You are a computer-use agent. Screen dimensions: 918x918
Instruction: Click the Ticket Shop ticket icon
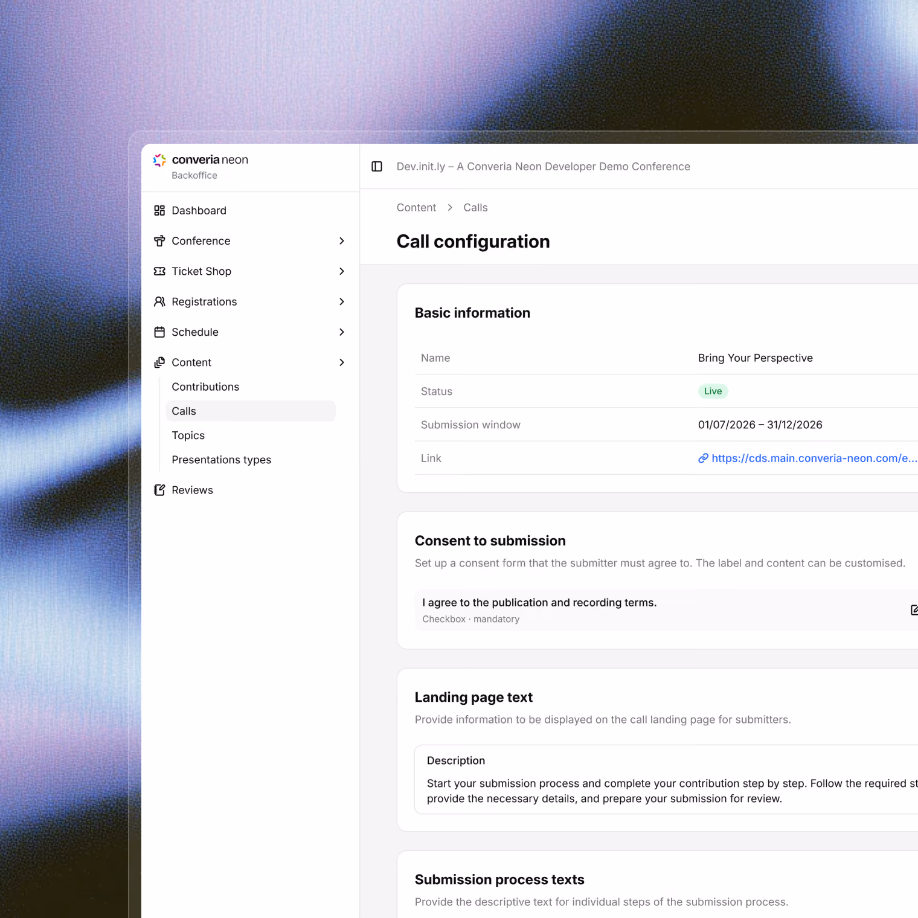pyautogui.click(x=159, y=271)
